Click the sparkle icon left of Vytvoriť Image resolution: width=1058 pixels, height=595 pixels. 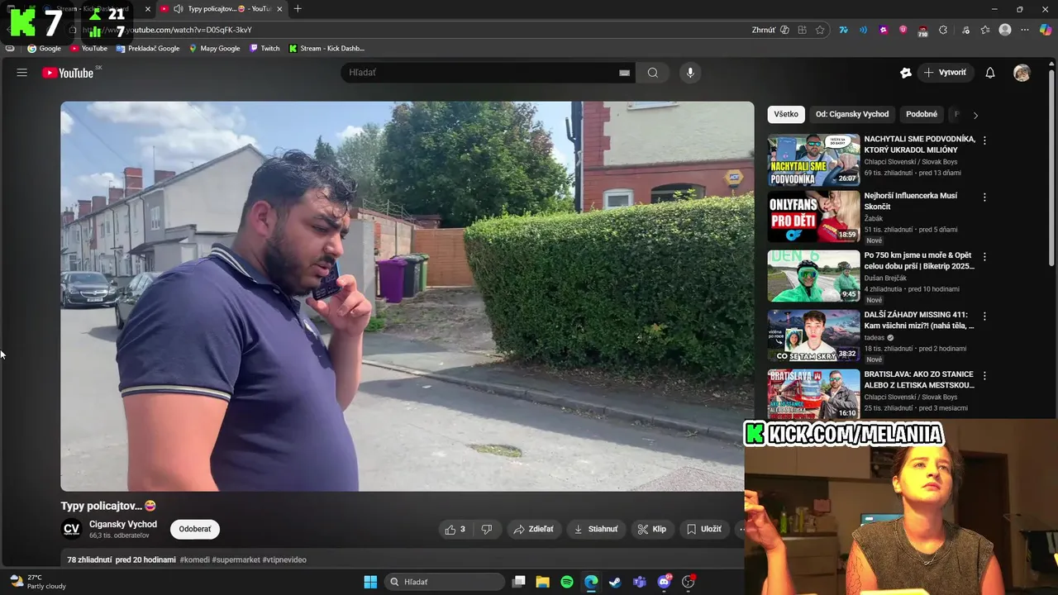(x=906, y=73)
